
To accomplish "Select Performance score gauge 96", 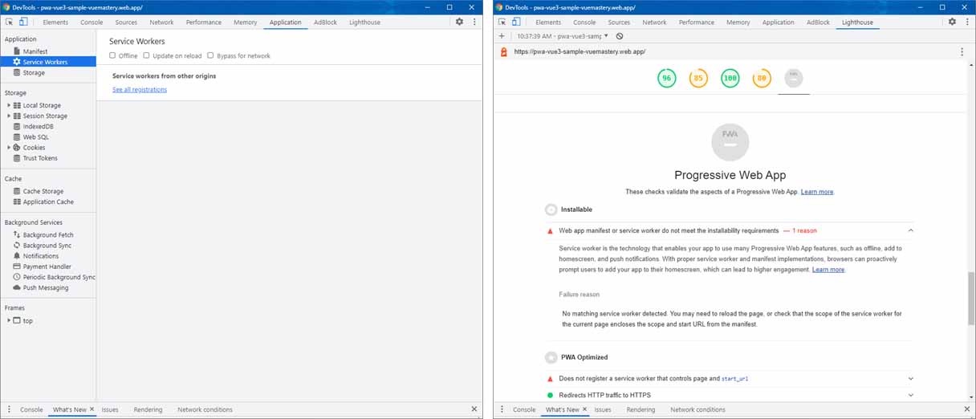I will [x=666, y=79].
